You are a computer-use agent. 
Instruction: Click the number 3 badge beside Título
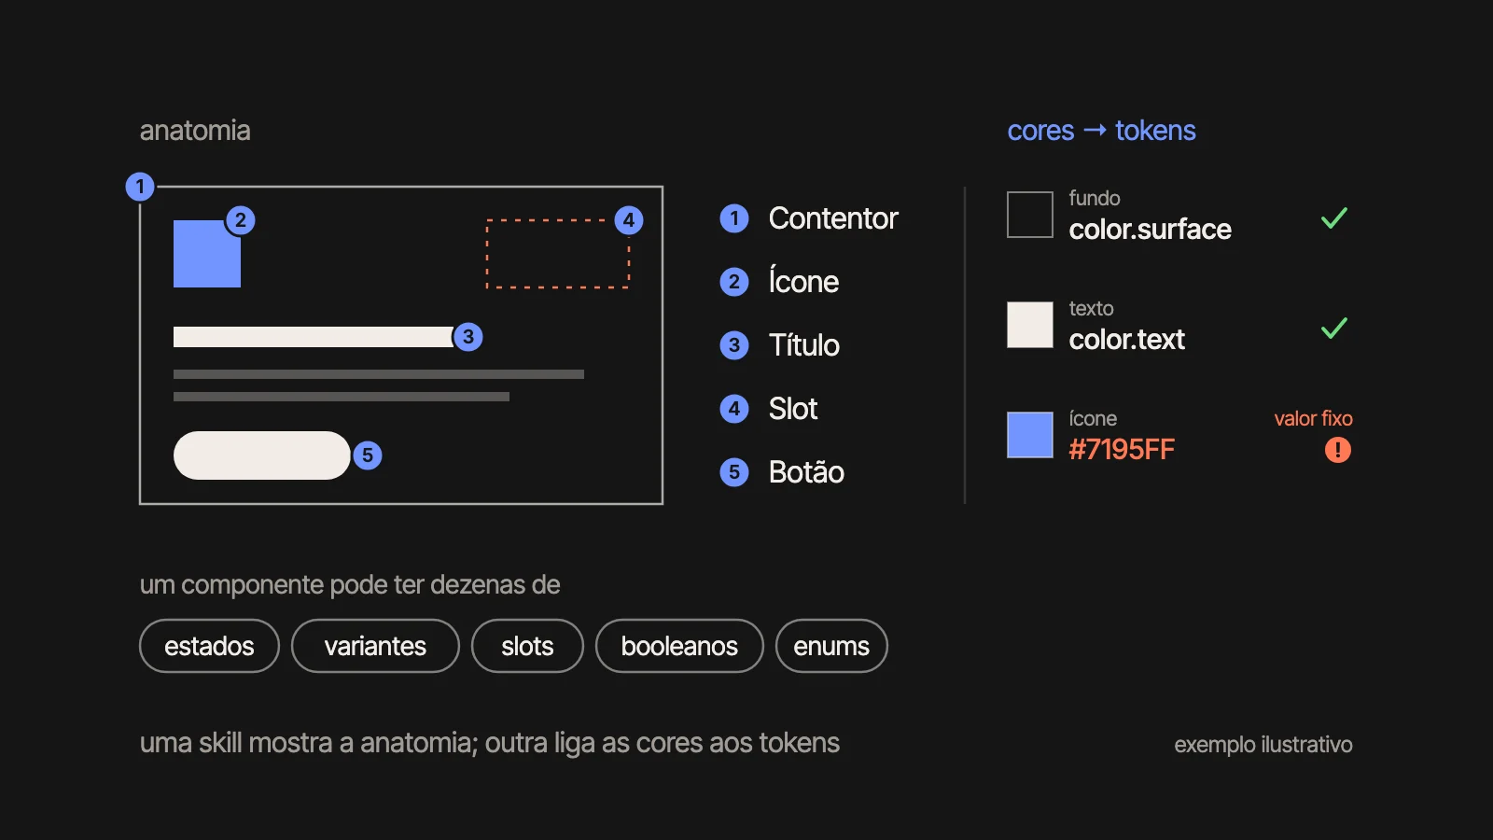pyautogui.click(x=734, y=345)
